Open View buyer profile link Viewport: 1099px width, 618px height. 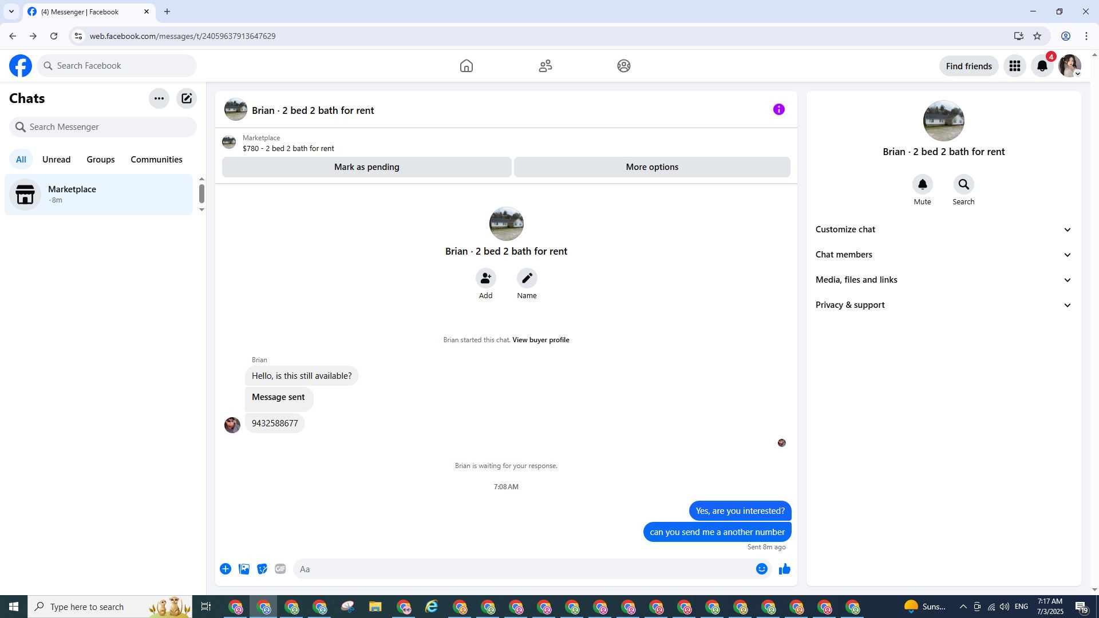[x=540, y=340]
